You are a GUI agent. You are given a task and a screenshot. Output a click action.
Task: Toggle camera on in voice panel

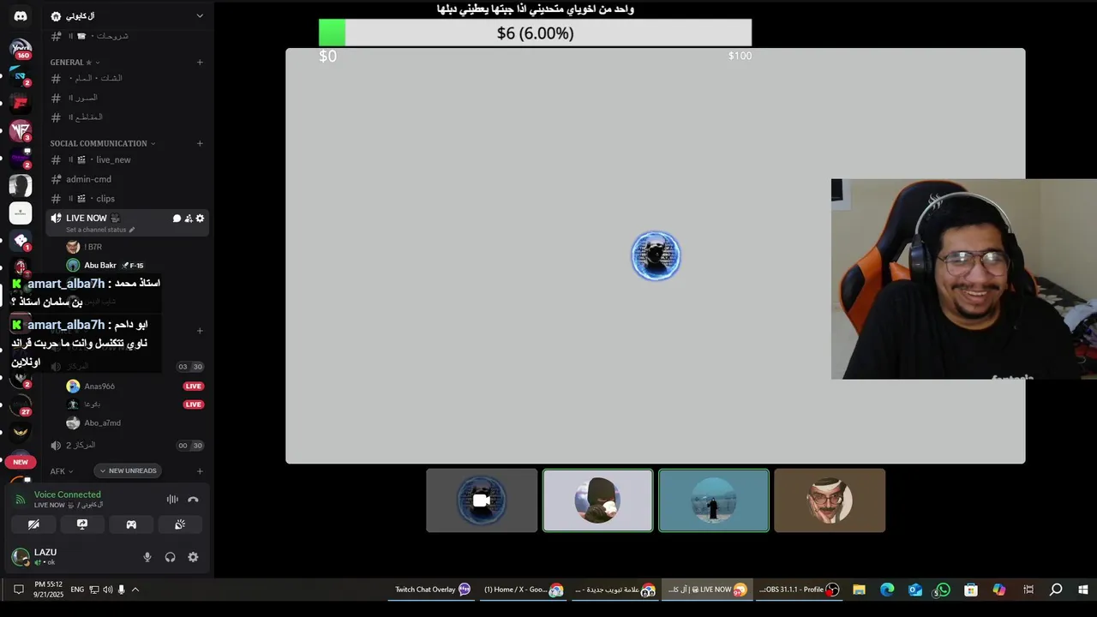33,524
